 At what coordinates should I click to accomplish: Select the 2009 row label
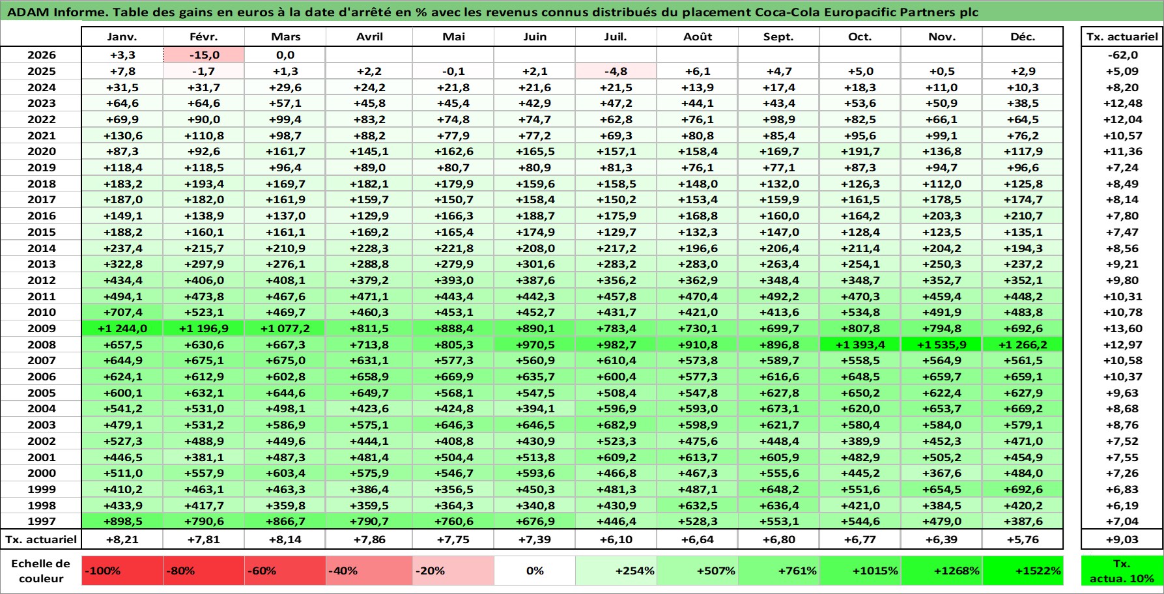(x=41, y=328)
